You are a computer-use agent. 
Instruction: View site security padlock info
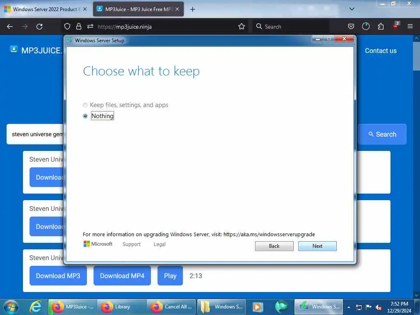click(78, 26)
